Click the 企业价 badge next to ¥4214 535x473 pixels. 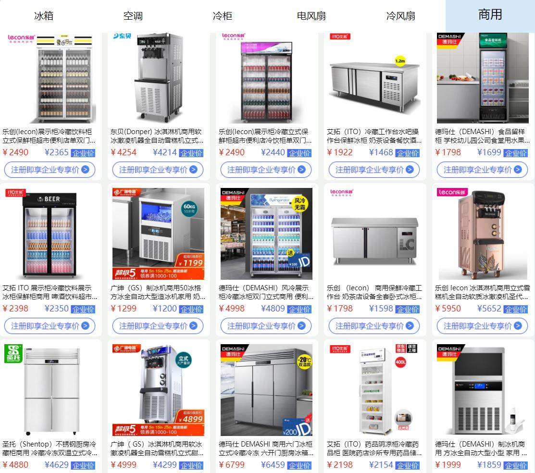coord(191,153)
